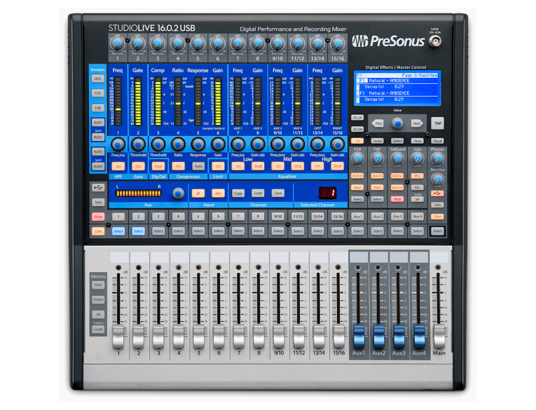The image size is (536, 410).
Task: Click the Talkback level knob
Action: (397, 158)
